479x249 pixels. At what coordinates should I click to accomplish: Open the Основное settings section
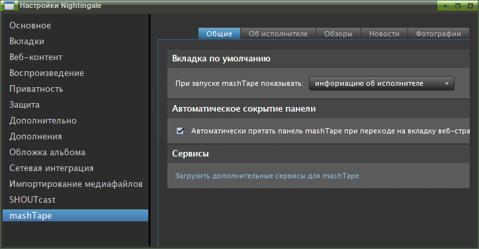(x=75, y=25)
